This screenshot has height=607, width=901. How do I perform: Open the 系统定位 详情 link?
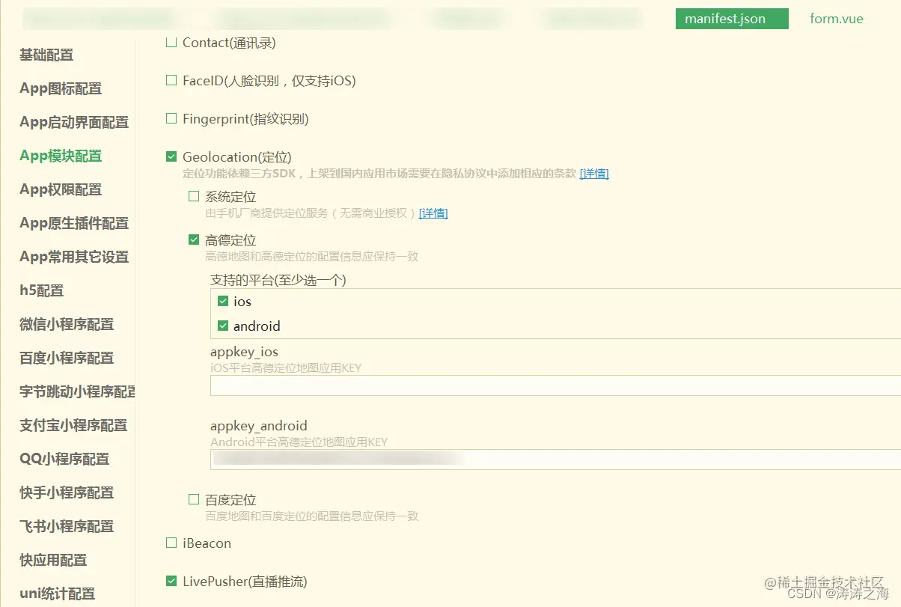pyautogui.click(x=433, y=213)
